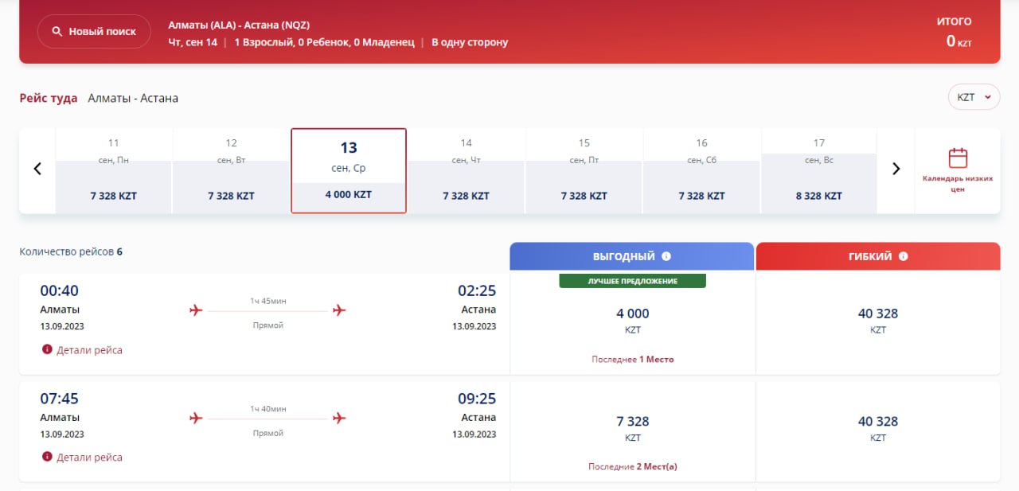Click info icon for 00:40 flight details
Image resolution: width=1019 pixels, height=491 pixels.
[x=47, y=349]
